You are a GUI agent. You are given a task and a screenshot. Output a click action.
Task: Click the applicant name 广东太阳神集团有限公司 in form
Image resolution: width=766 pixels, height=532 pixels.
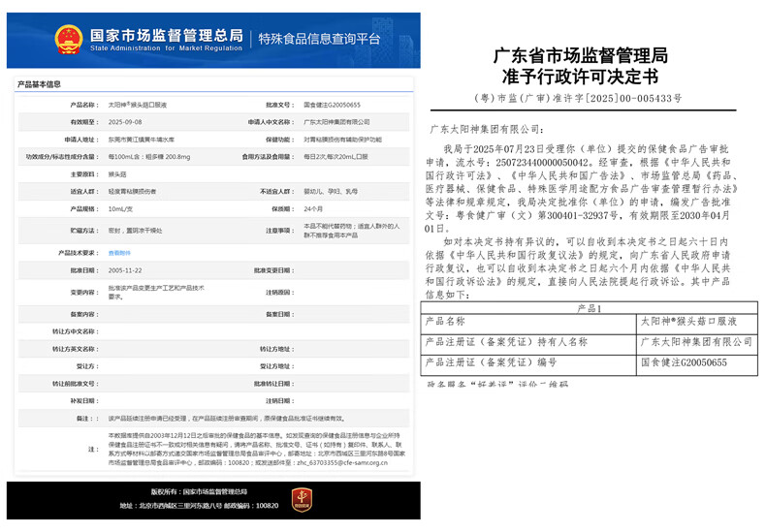click(x=336, y=122)
